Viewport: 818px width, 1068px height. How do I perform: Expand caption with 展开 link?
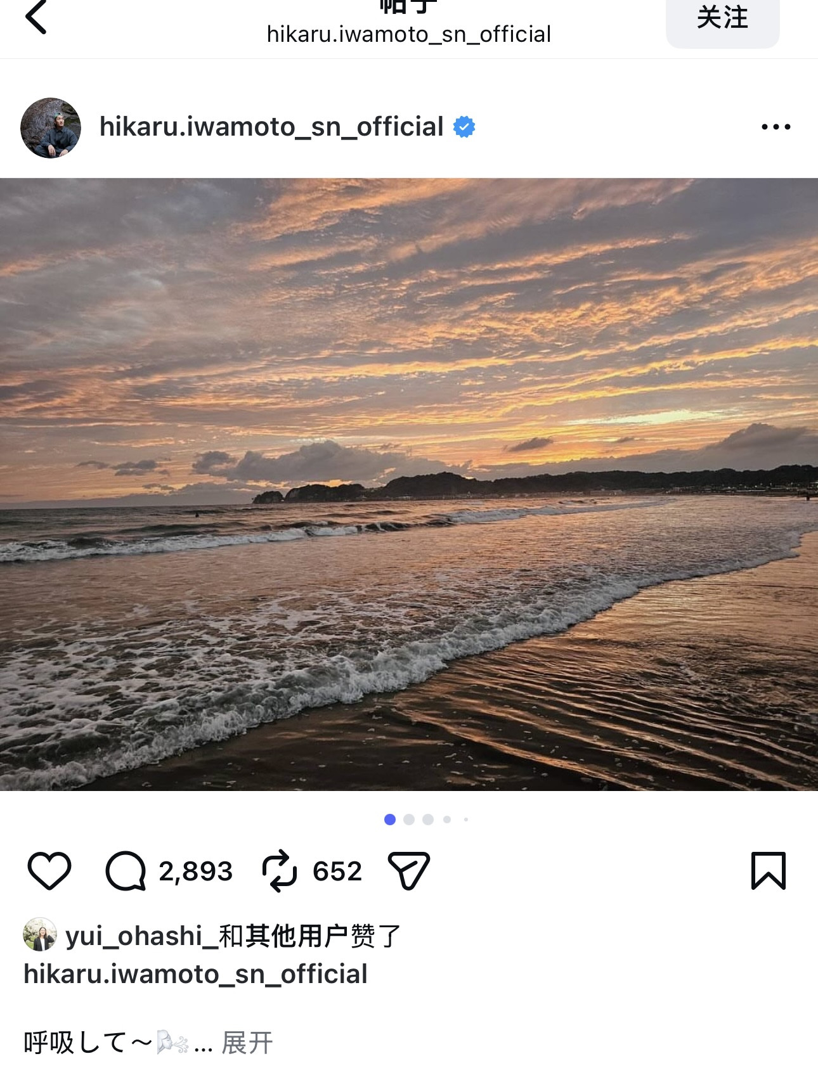247,1043
